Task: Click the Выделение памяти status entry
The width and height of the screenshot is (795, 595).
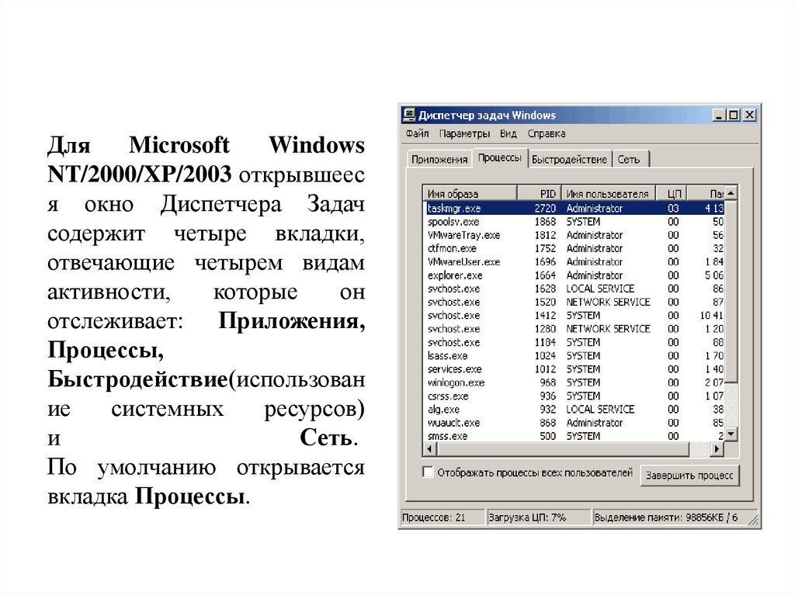Action: (669, 517)
